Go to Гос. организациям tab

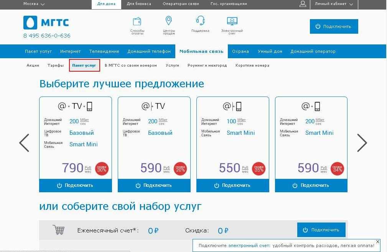pos(229,4)
